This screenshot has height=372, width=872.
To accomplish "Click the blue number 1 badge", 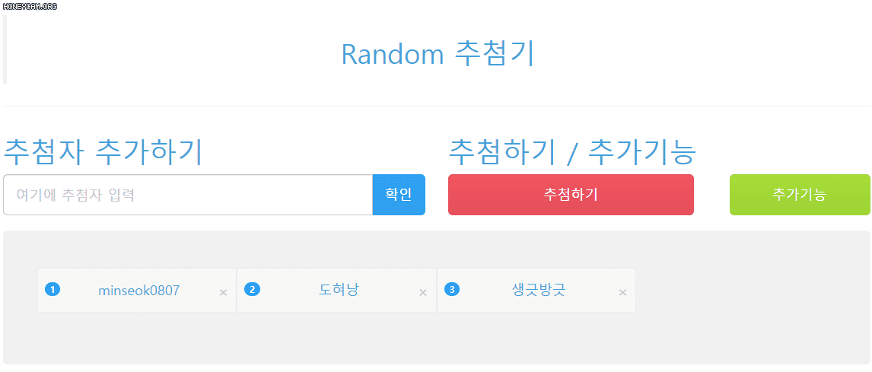I will tap(52, 290).
